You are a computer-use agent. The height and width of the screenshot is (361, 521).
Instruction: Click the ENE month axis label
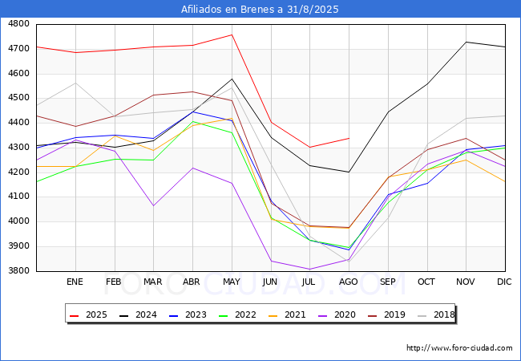point(75,282)
